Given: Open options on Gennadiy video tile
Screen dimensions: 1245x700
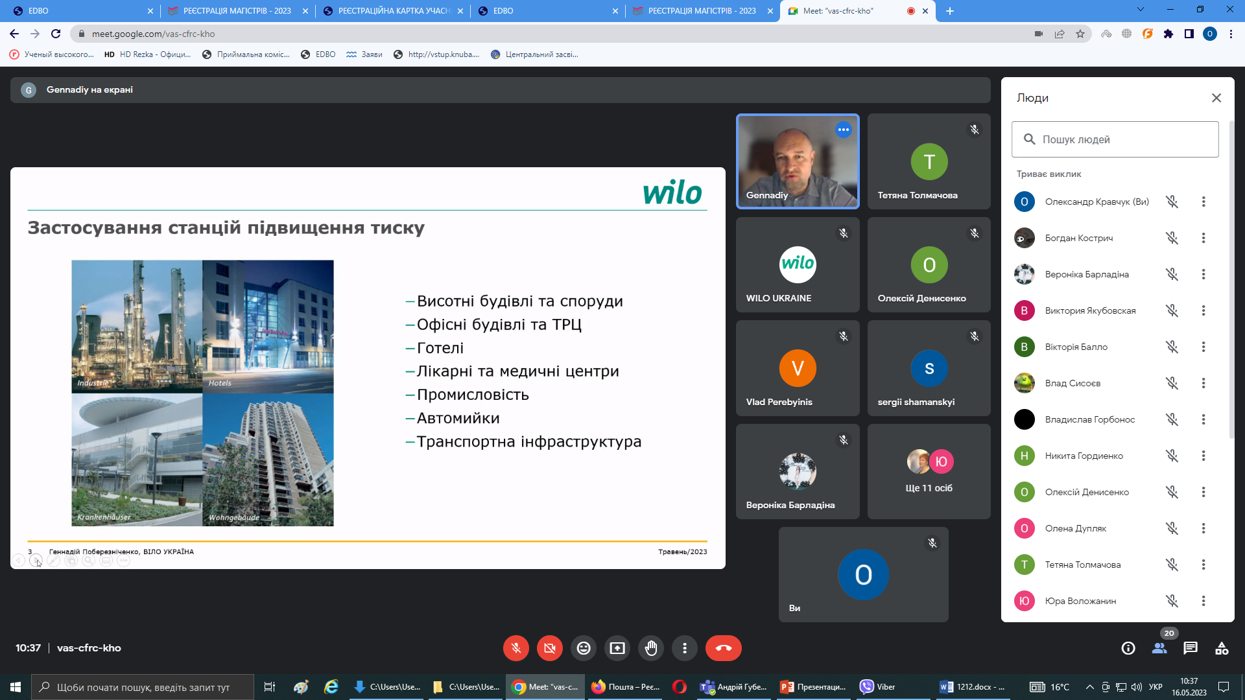Looking at the screenshot, I should [843, 130].
